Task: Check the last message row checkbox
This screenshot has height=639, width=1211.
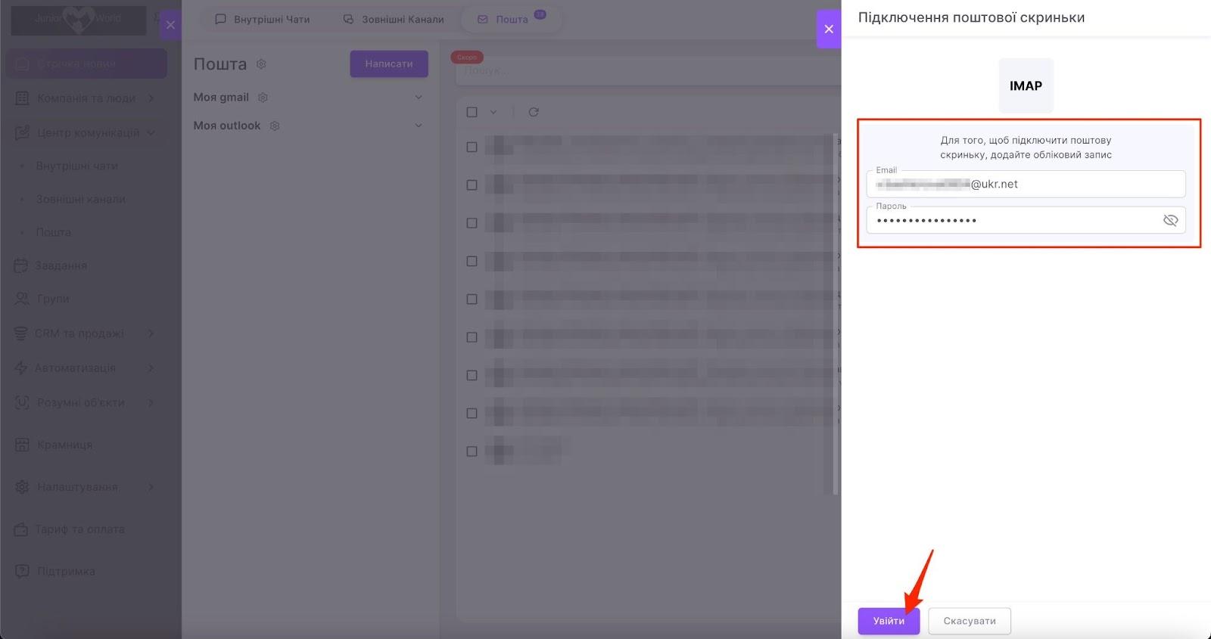Action: (x=472, y=451)
